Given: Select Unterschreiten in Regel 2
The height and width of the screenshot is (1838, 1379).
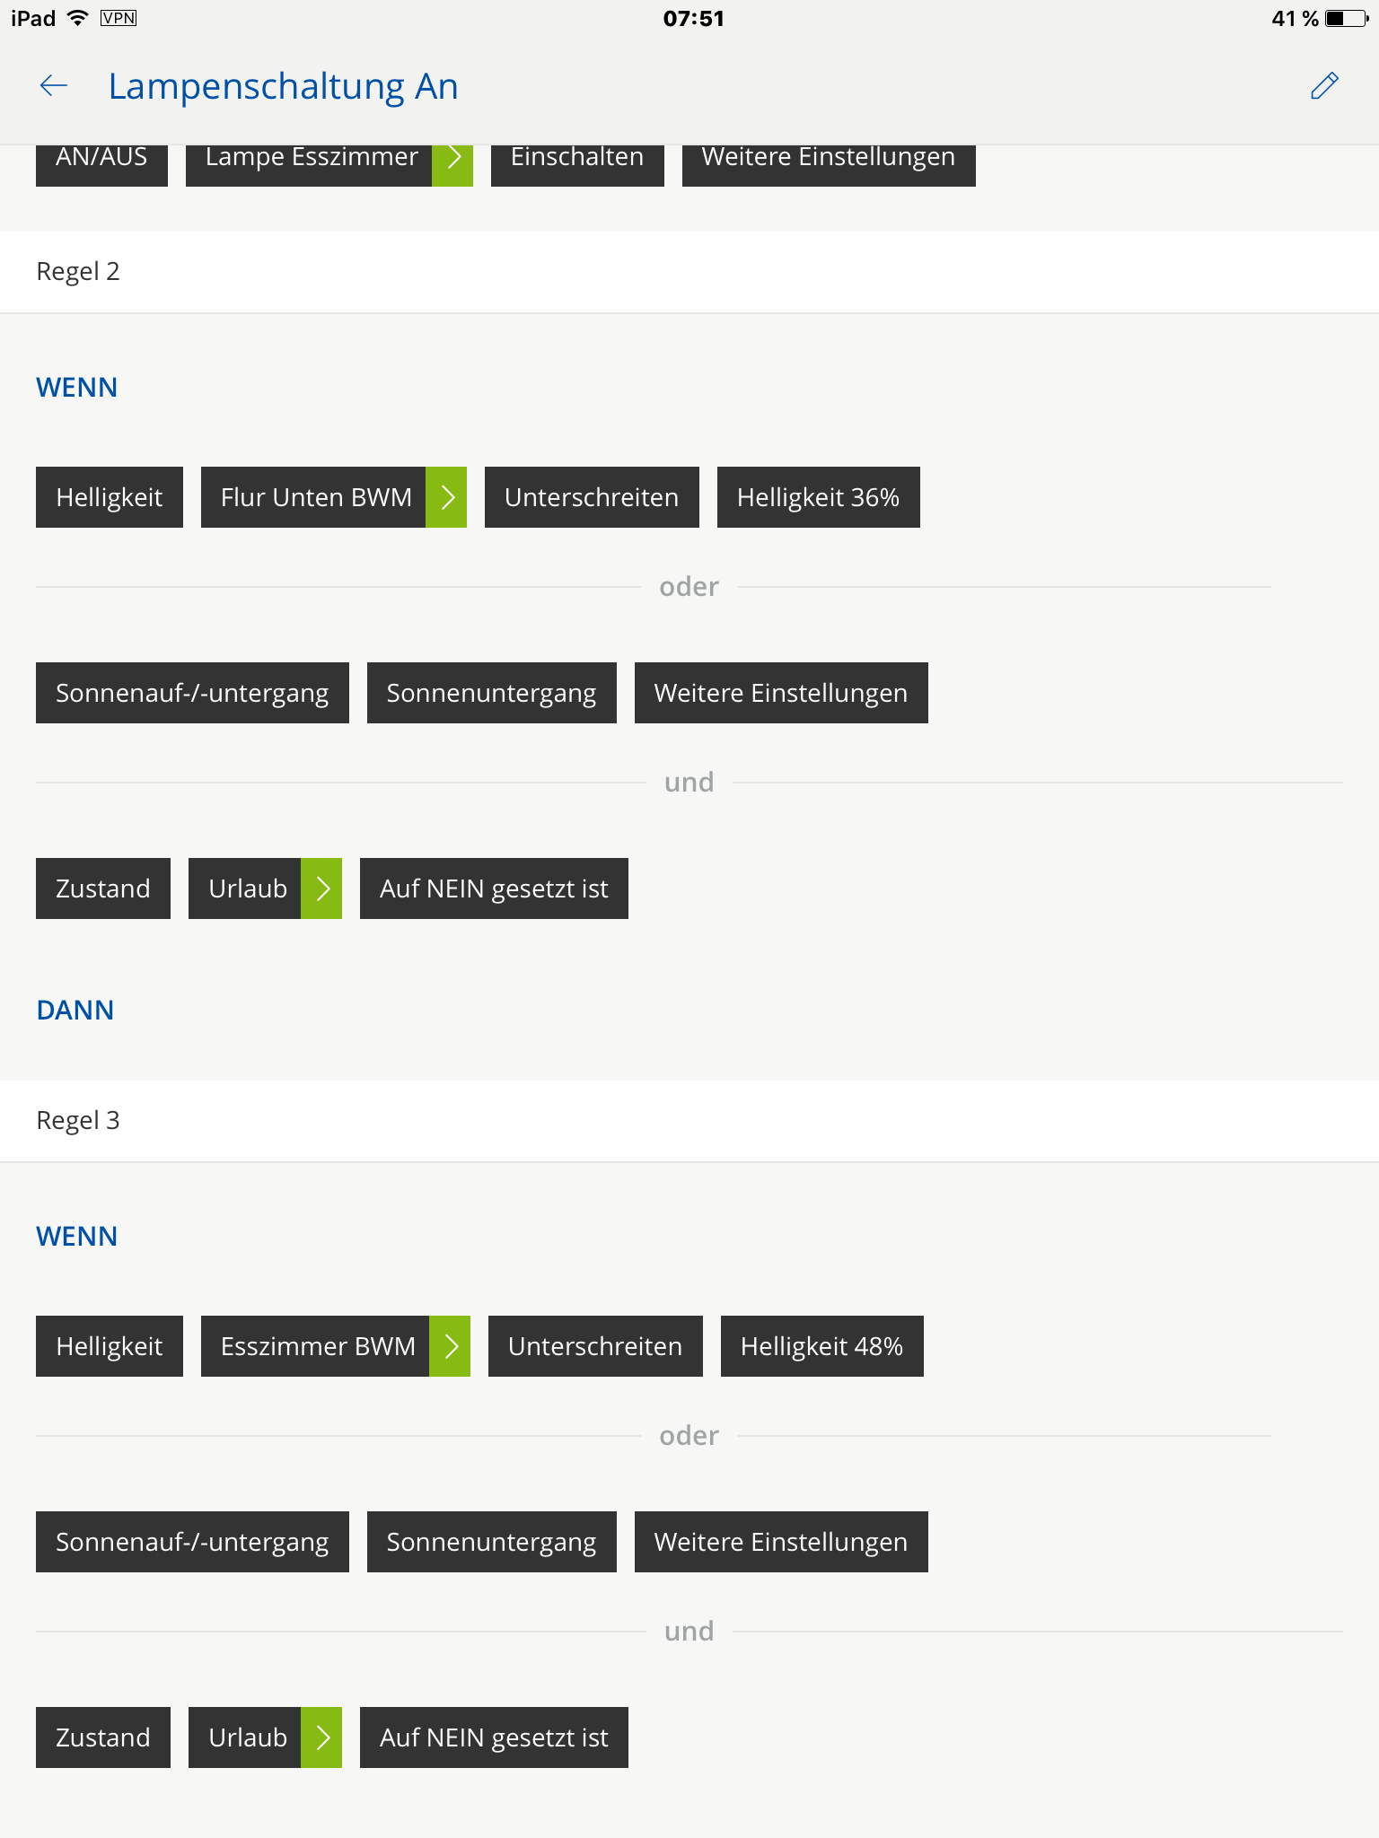Looking at the screenshot, I should pyautogui.click(x=592, y=497).
